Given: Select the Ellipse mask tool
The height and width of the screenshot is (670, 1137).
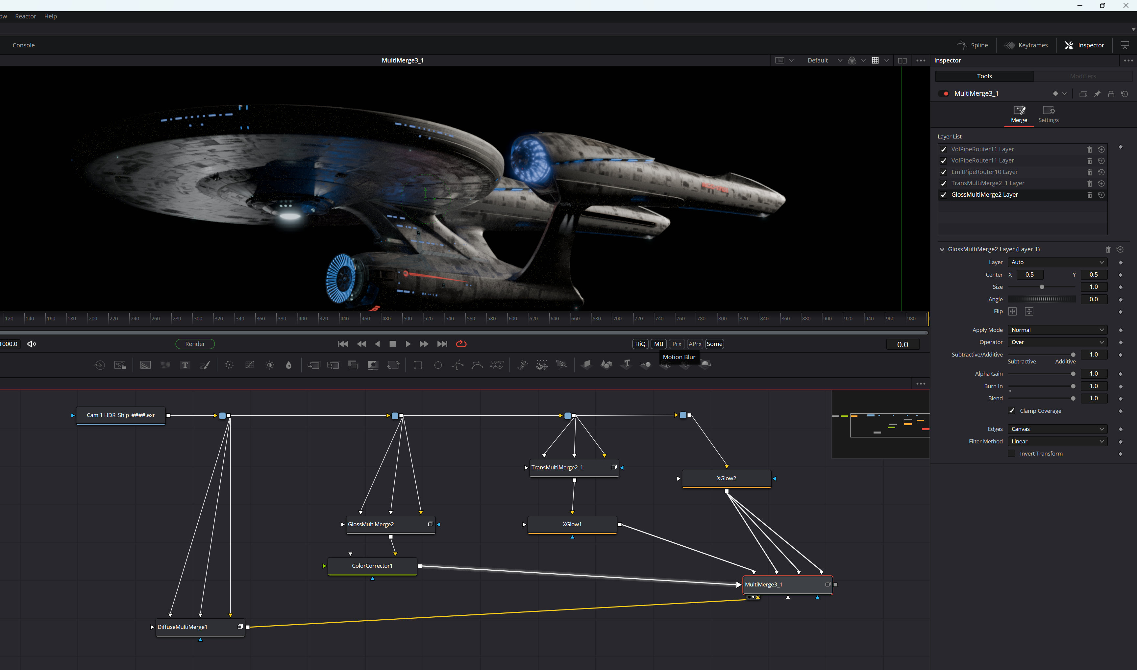Looking at the screenshot, I should (x=438, y=365).
